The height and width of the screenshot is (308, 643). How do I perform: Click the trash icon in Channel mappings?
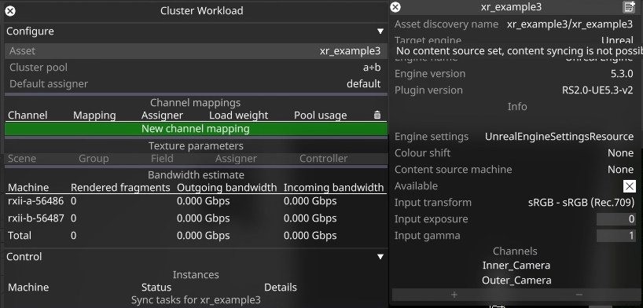377,115
